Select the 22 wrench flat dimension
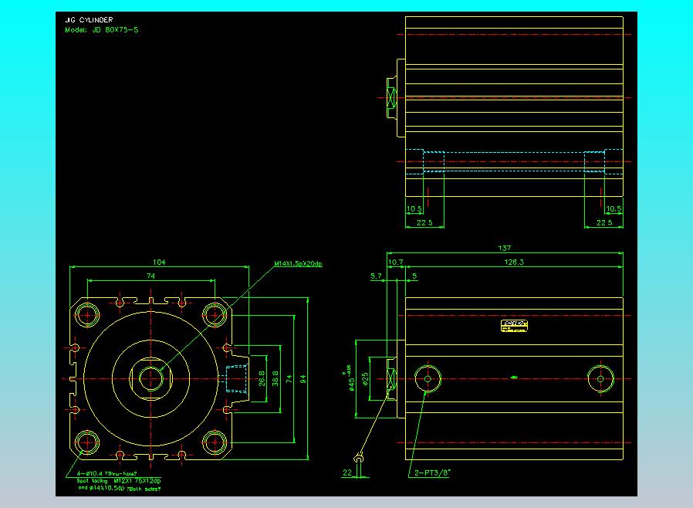This screenshot has height=508, width=693. click(x=346, y=472)
